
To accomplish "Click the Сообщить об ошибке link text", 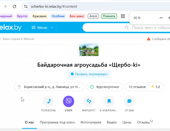I will point(161,39).
